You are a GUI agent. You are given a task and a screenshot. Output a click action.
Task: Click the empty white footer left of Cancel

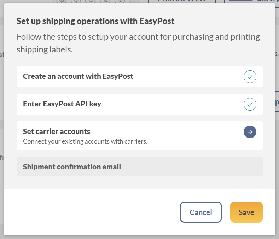(92, 212)
